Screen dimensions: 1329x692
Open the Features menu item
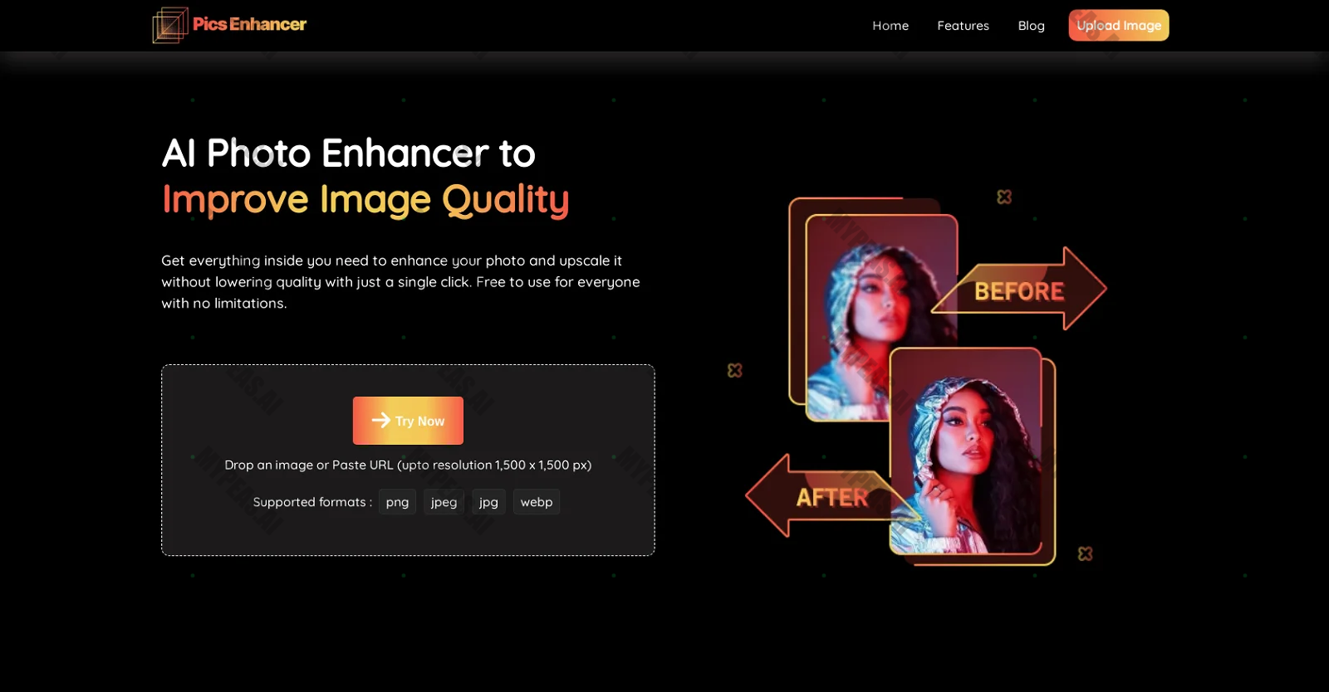coord(963,26)
